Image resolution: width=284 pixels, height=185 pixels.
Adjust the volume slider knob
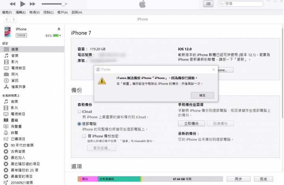tap(63, 4)
